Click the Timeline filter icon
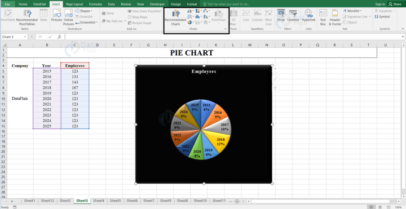This screenshot has height=209, width=406. click(293, 16)
